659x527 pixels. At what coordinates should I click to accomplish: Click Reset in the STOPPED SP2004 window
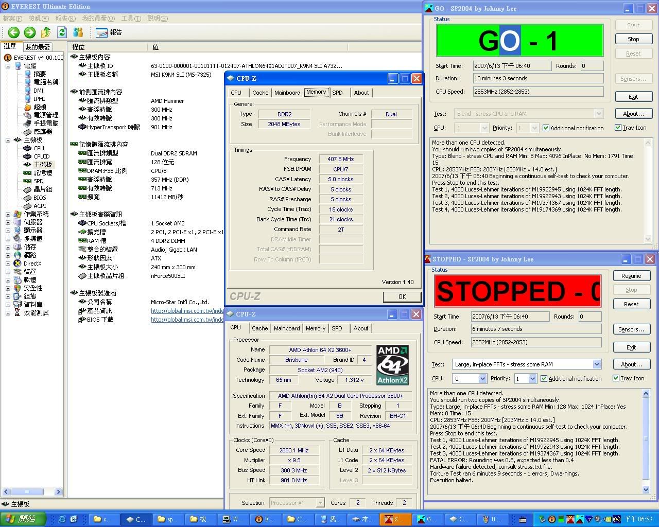coord(631,304)
